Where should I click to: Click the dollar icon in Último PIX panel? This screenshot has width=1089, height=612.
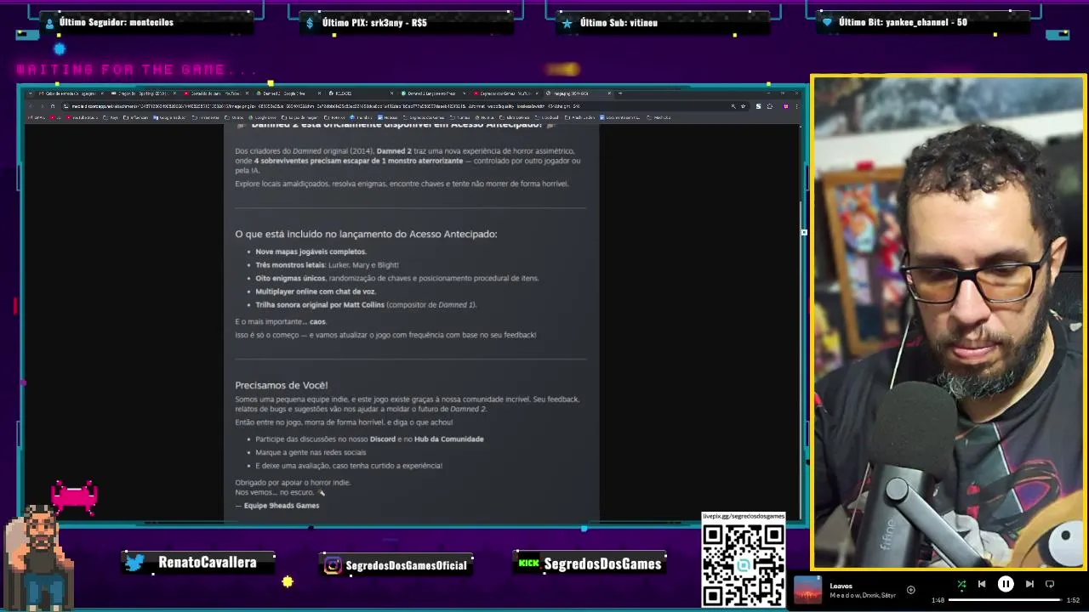coord(311,23)
